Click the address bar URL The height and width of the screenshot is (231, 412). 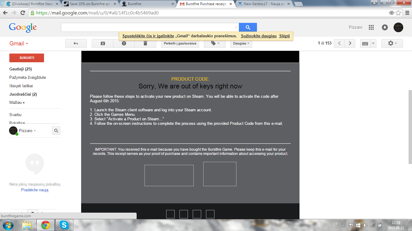97,13
